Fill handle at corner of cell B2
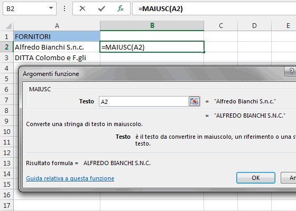The width and height of the screenshot is (296, 211). (203, 52)
